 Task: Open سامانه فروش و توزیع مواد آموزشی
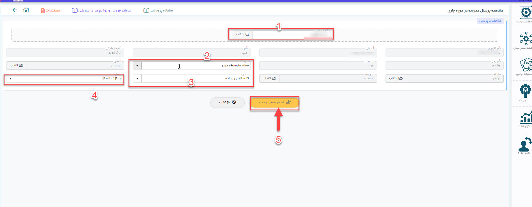(x=102, y=10)
